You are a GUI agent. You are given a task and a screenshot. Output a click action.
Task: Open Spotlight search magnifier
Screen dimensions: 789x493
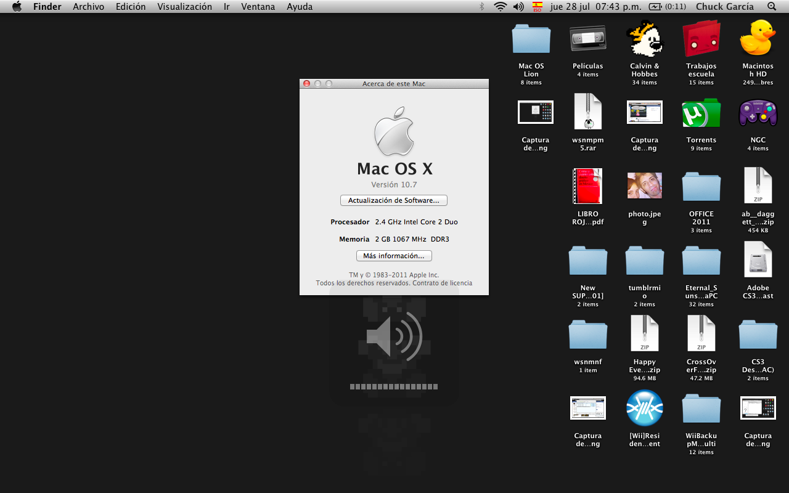[772, 7]
